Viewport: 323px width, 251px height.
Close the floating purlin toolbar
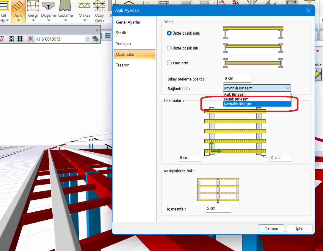97,30
